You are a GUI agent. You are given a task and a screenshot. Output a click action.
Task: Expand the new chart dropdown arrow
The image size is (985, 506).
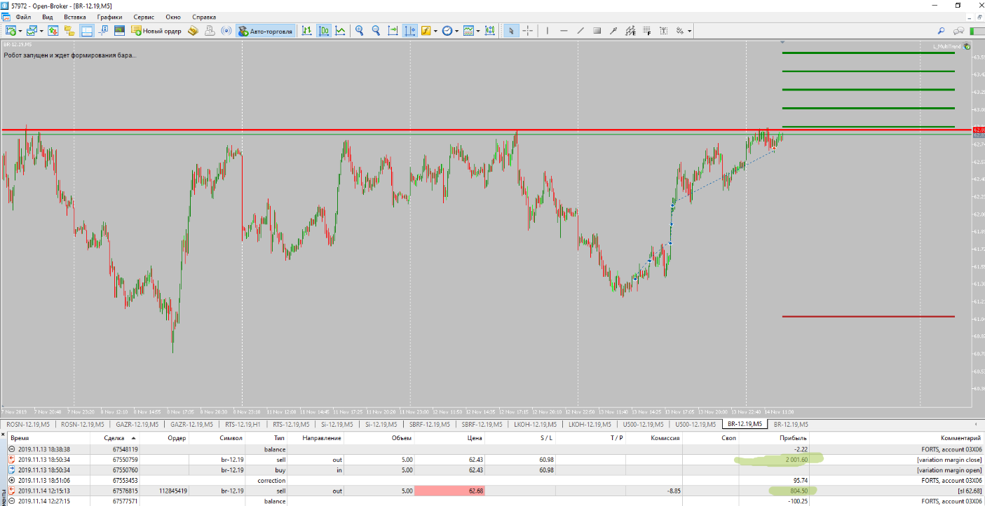[20, 31]
